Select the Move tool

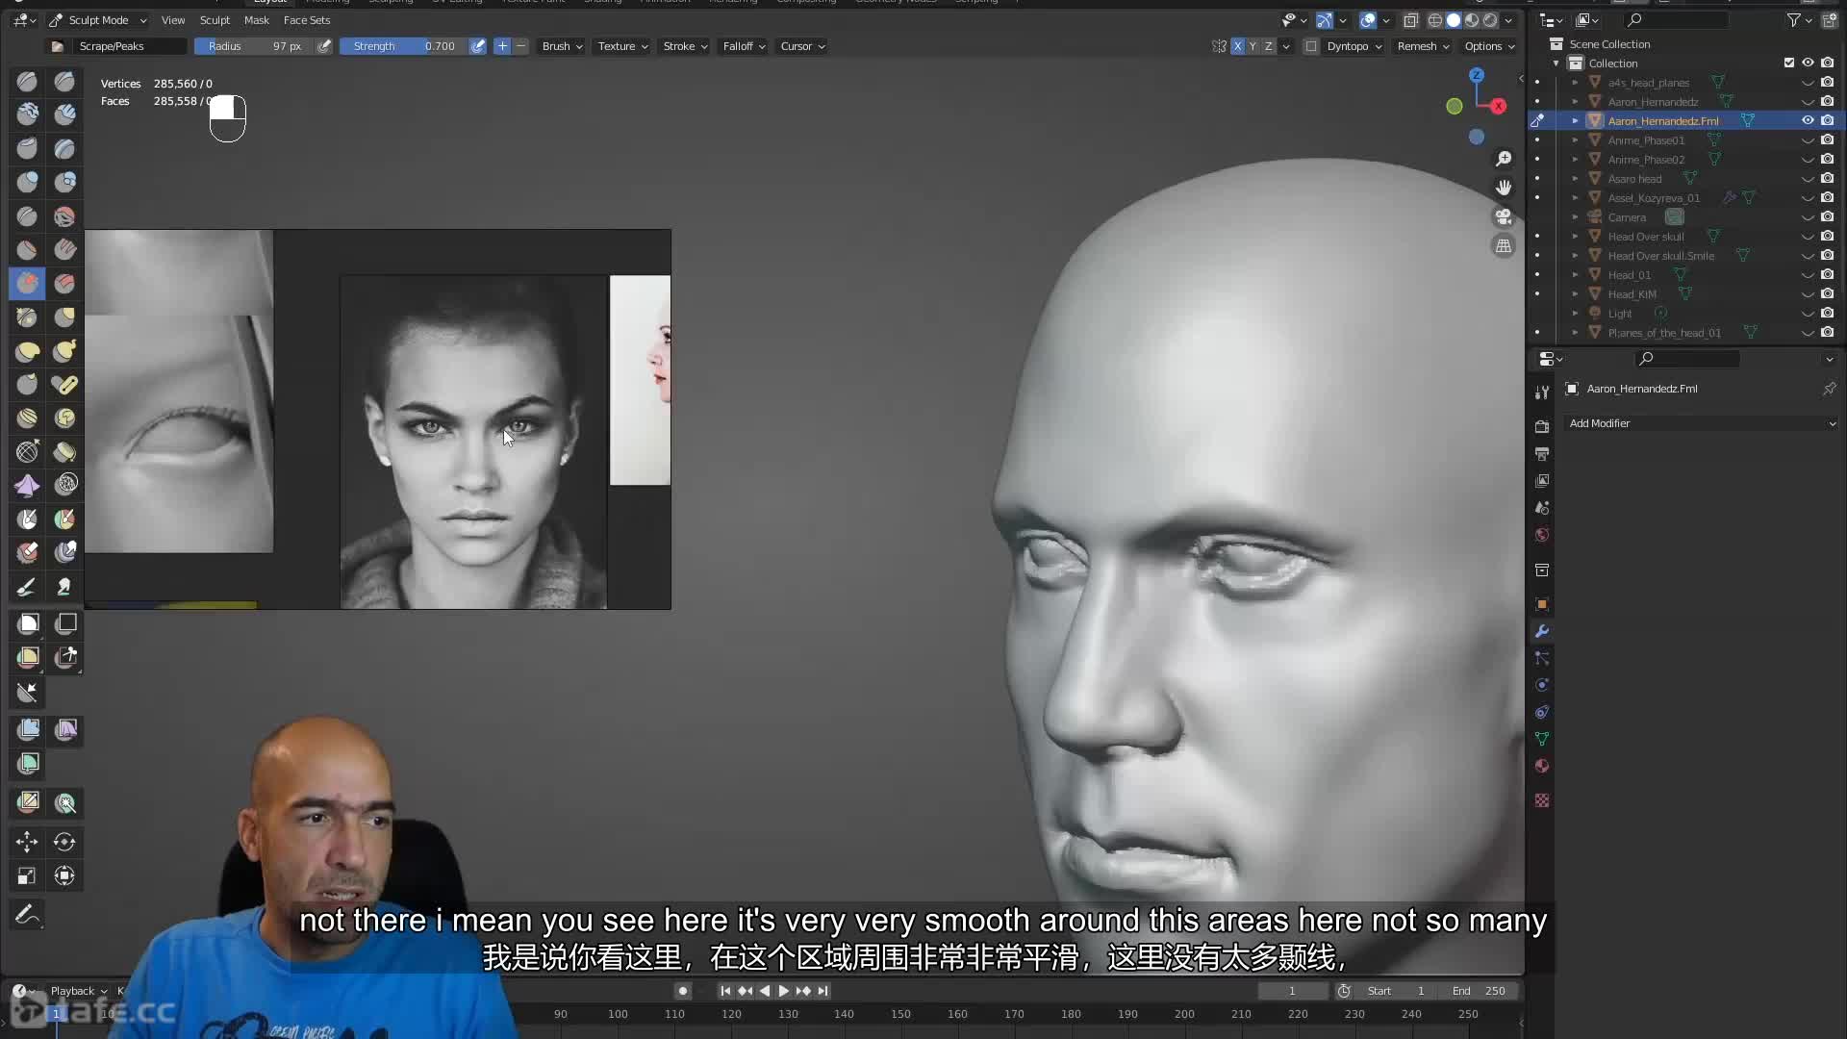(27, 842)
